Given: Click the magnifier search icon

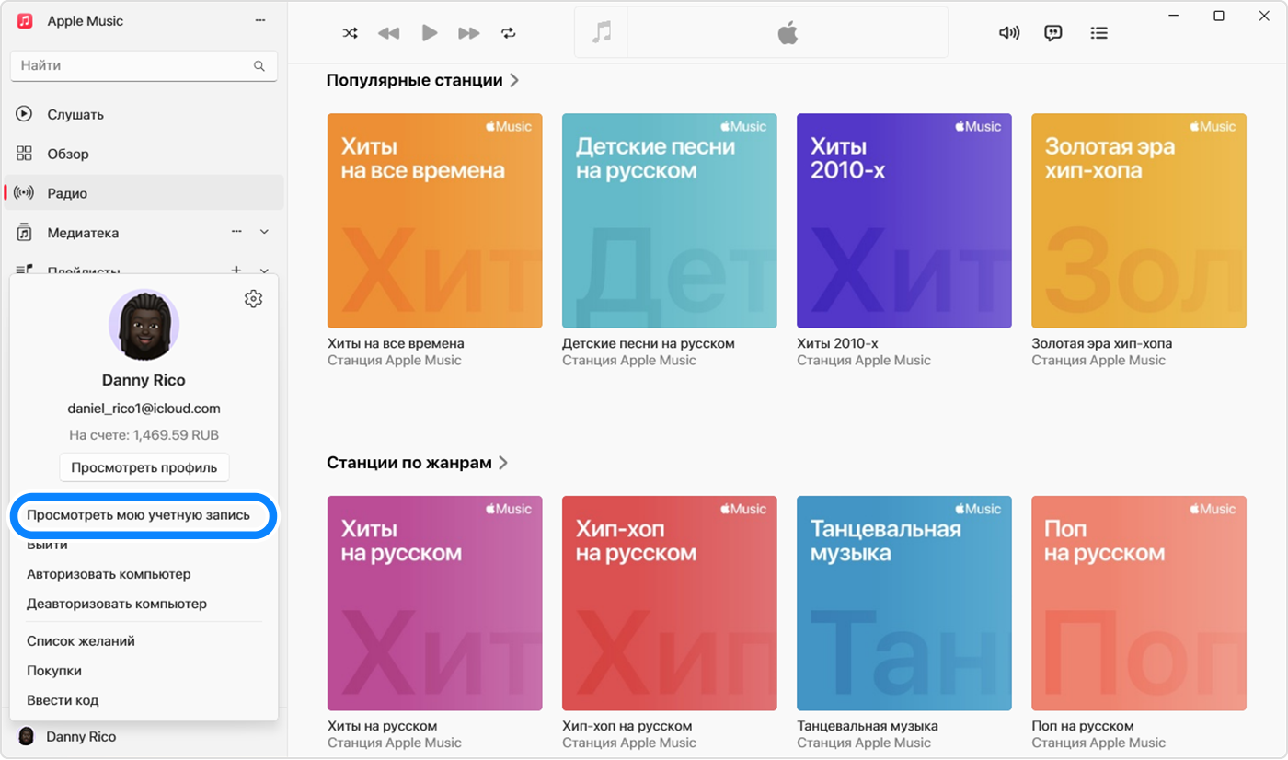Looking at the screenshot, I should click(x=259, y=66).
